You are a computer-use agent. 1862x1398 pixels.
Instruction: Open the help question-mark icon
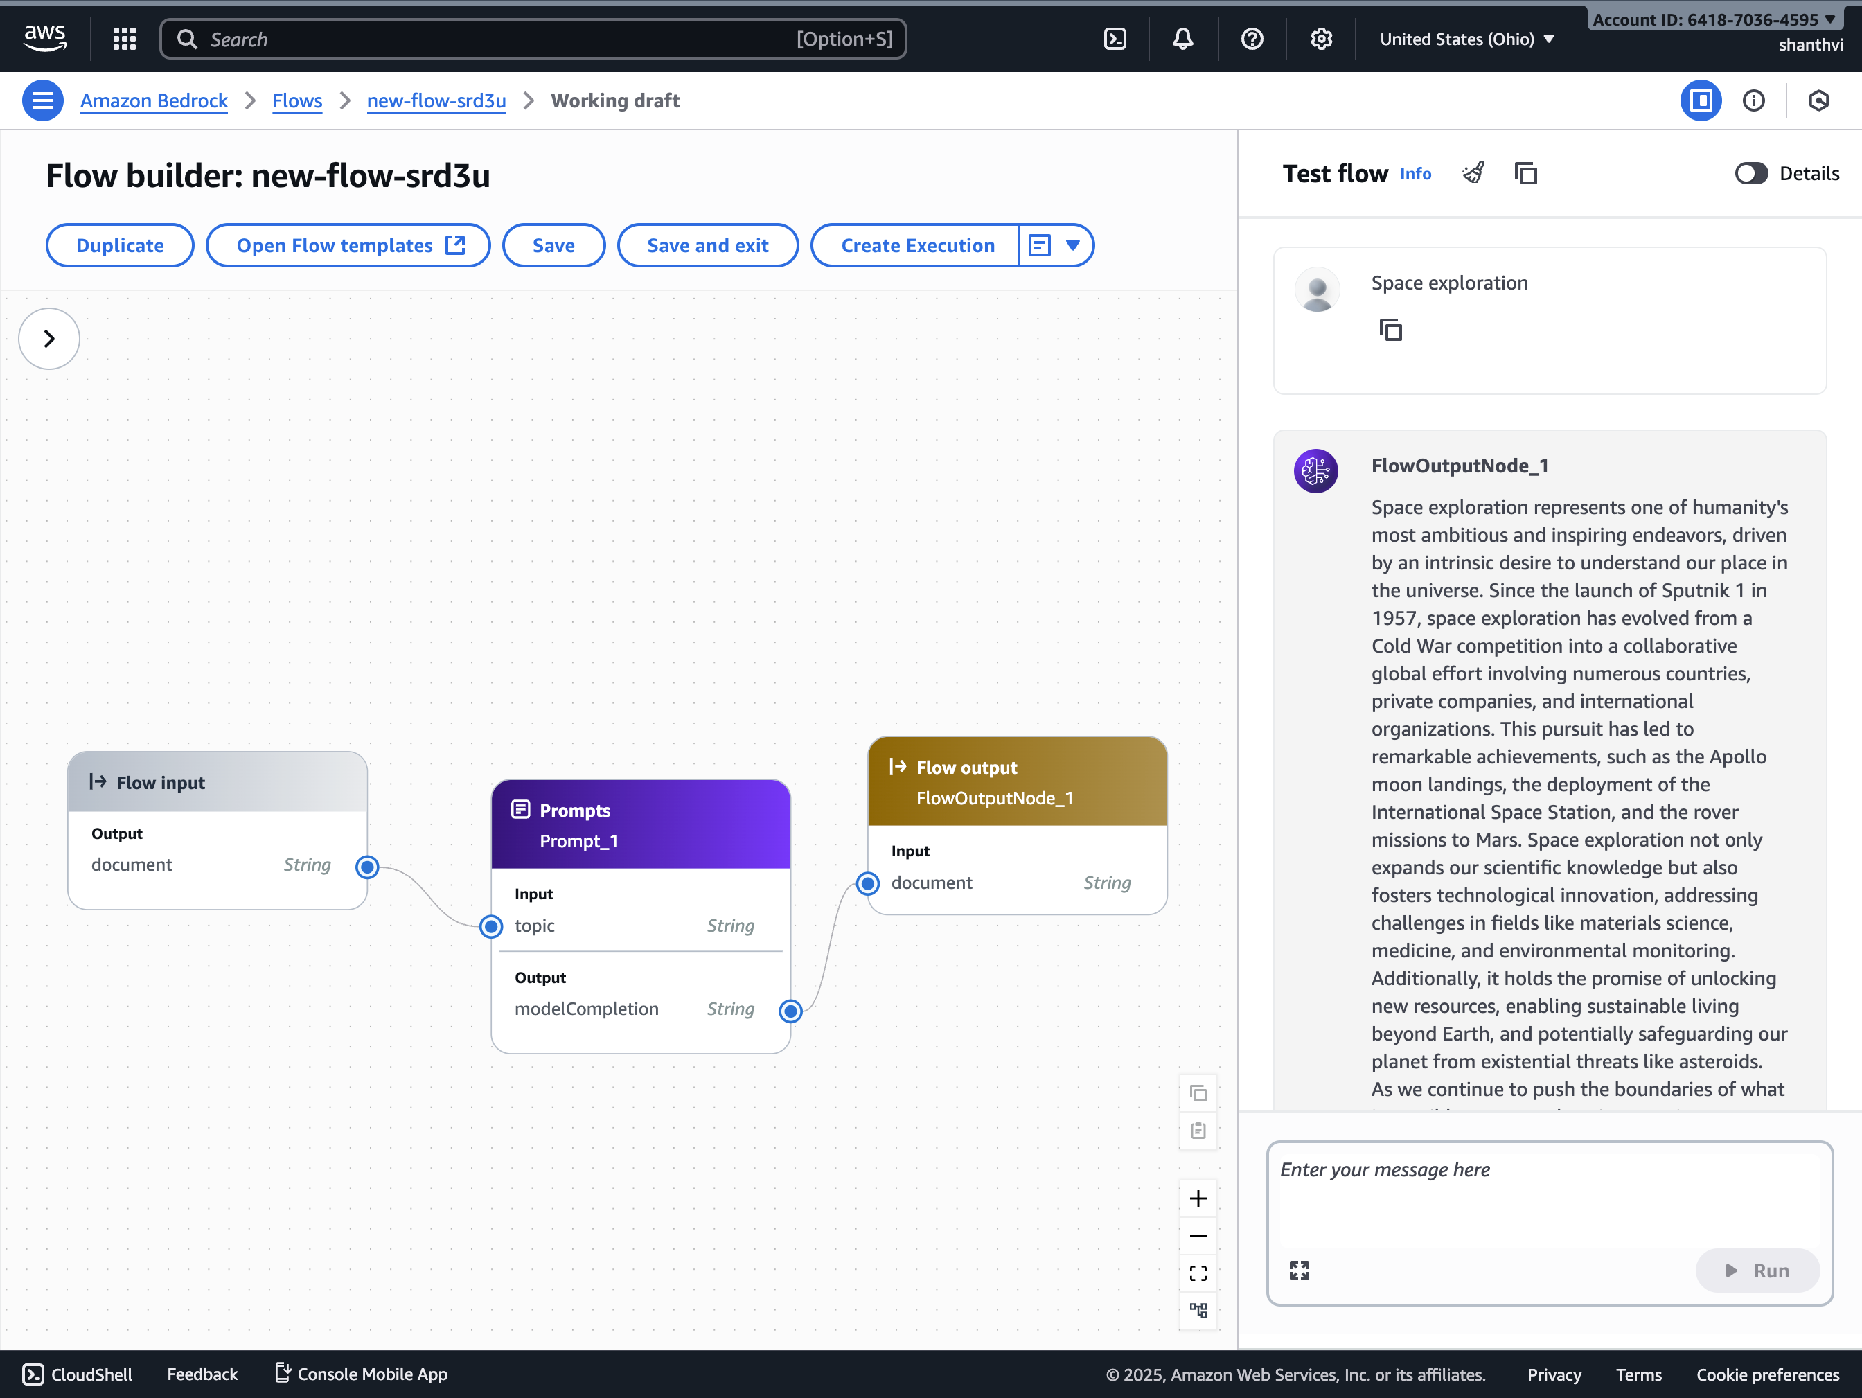1252,39
